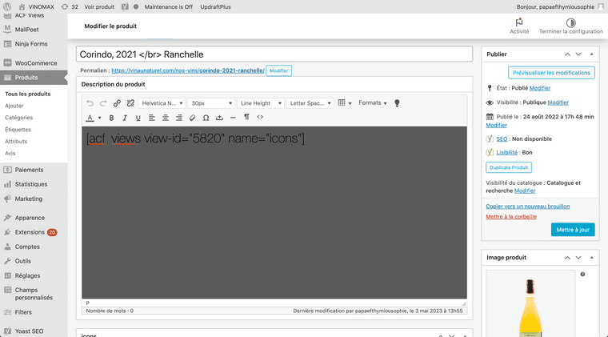Image resolution: width=608 pixels, height=337 pixels.
Task: Click the clear formatting eraser icon
Action: click(192, 118)
